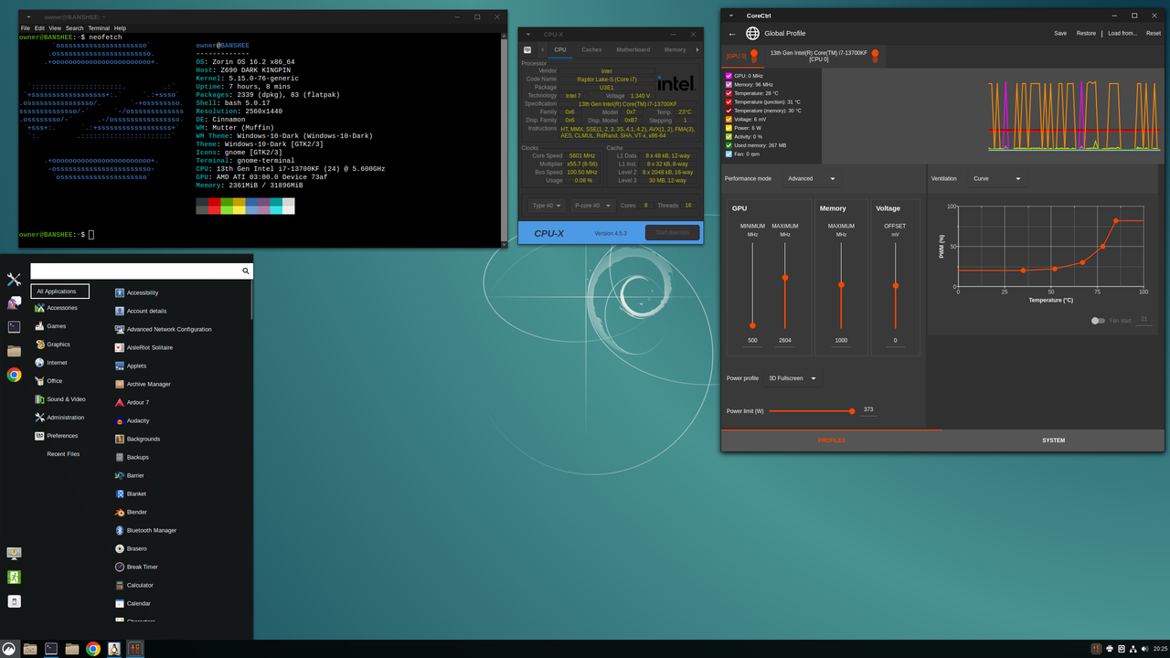This screenshot has height=658, width=1170.
Task: Click the CoreCtrl taskbar icon
Action: tap(135, 649)
